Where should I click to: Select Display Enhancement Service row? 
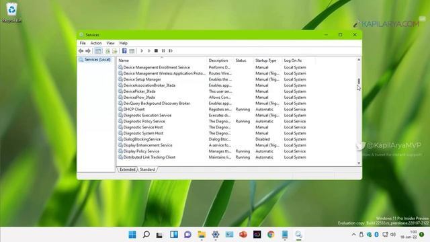[148, 145]
